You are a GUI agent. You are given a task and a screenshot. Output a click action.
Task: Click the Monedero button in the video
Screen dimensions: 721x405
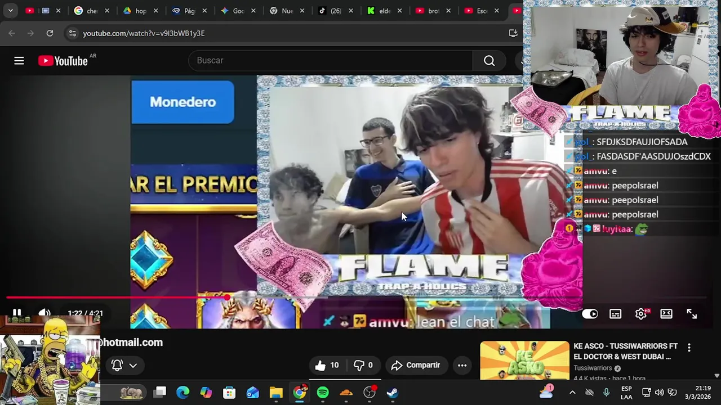tap(183, 102)
